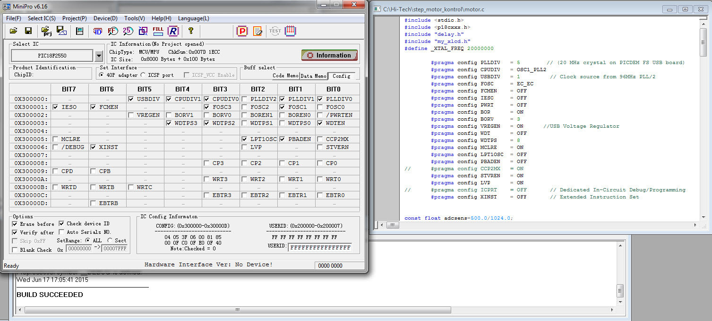Select the Sect range radio button
The image size is (712, 321).
[x=110, y=240]
